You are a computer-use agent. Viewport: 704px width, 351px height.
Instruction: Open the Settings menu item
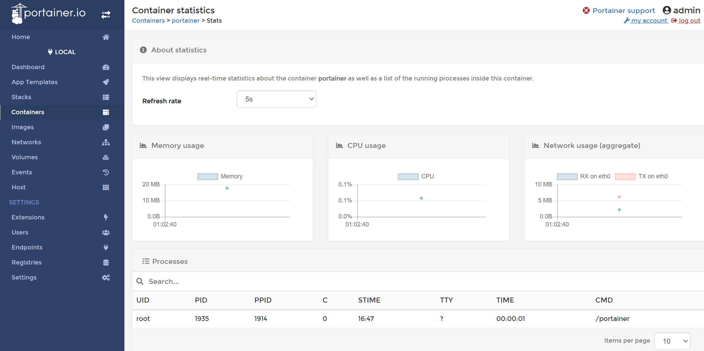click(24, 278)
